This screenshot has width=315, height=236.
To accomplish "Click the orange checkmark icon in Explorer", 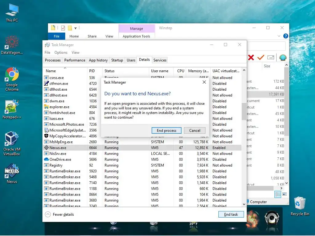I will 261,57.
